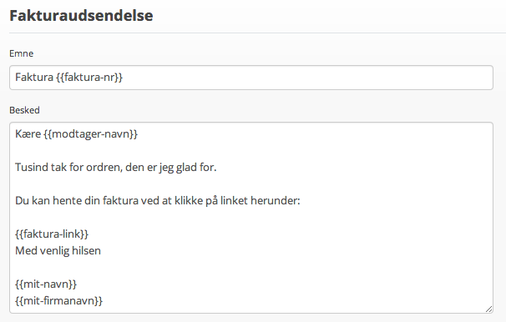This screenshot has width=506, height=322.
Task: Click the Fakturaudsendelse heading
Action: (x=81, y=16)
